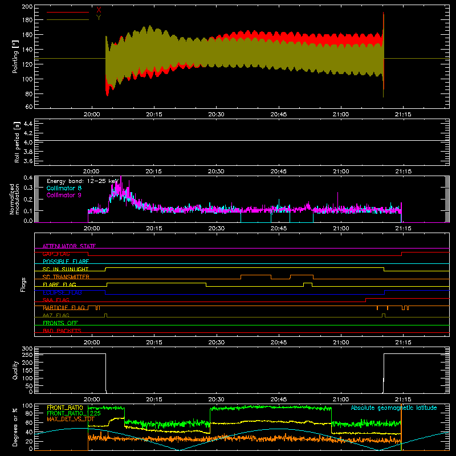The width and height of the screenshot is (456, 456).
Task: Click the Quality axis title
Action: 15,370
